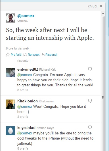Open entwined82's avatar picture

(x=11, y=72)
